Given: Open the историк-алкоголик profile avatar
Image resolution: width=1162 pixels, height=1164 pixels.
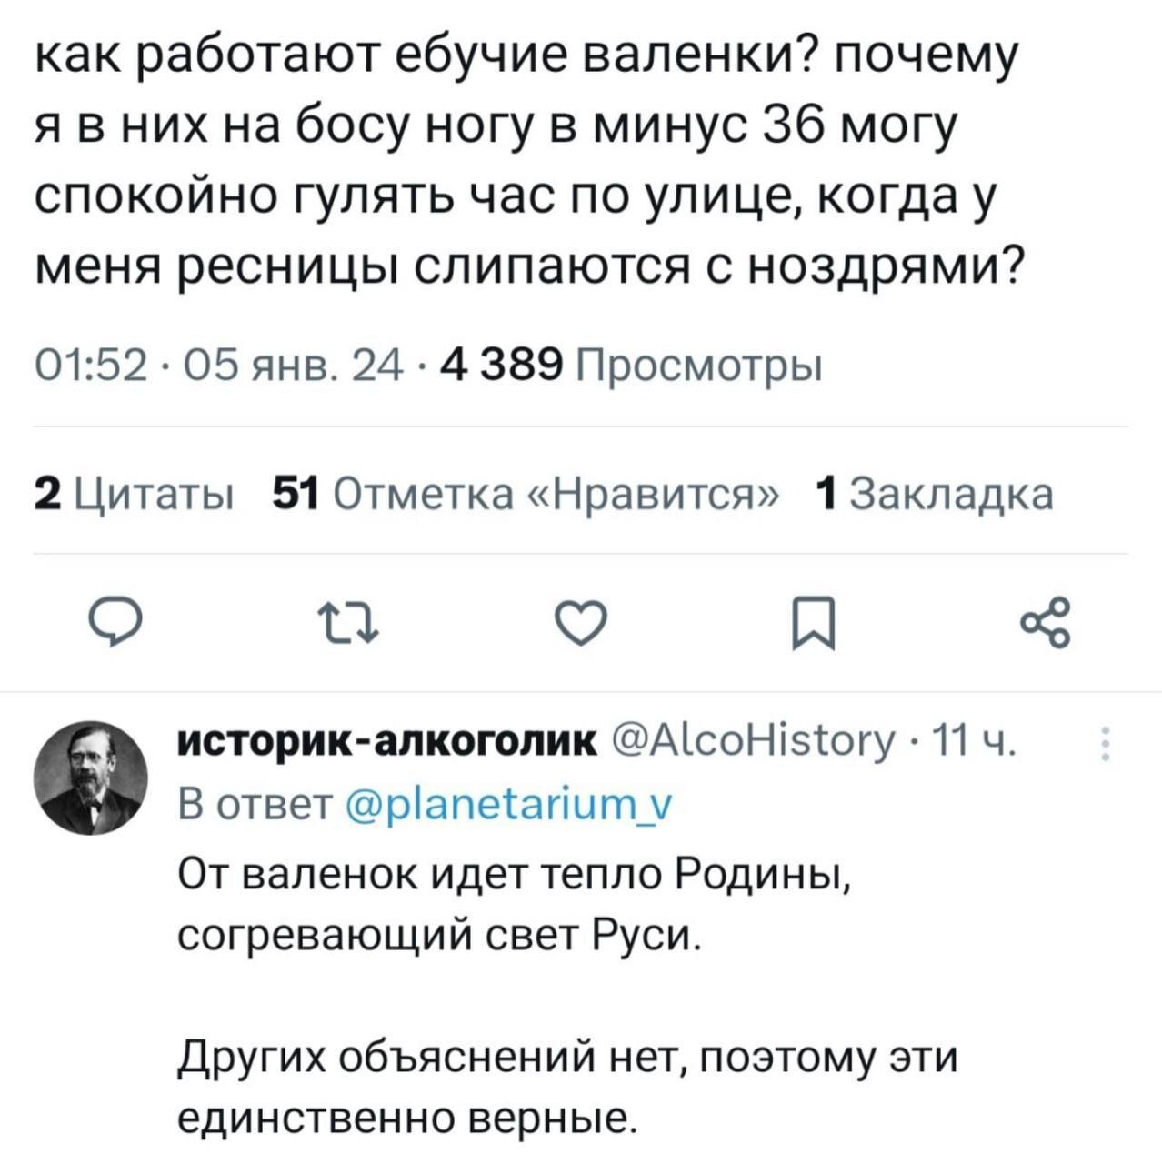Looking at the screenshot, I should (90, 778).
